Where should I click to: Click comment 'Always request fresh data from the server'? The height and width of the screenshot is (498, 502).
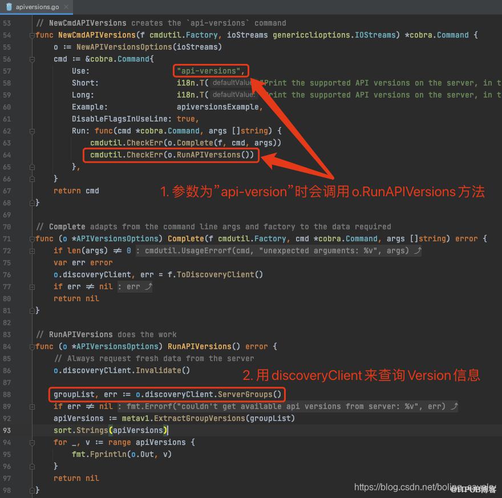(160, 359)
